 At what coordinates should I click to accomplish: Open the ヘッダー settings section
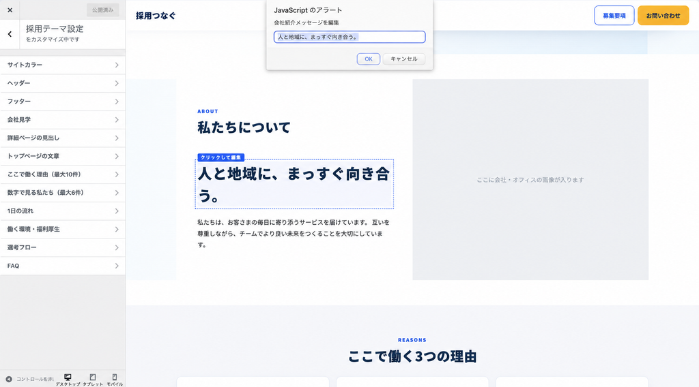[x=63, y=83]
